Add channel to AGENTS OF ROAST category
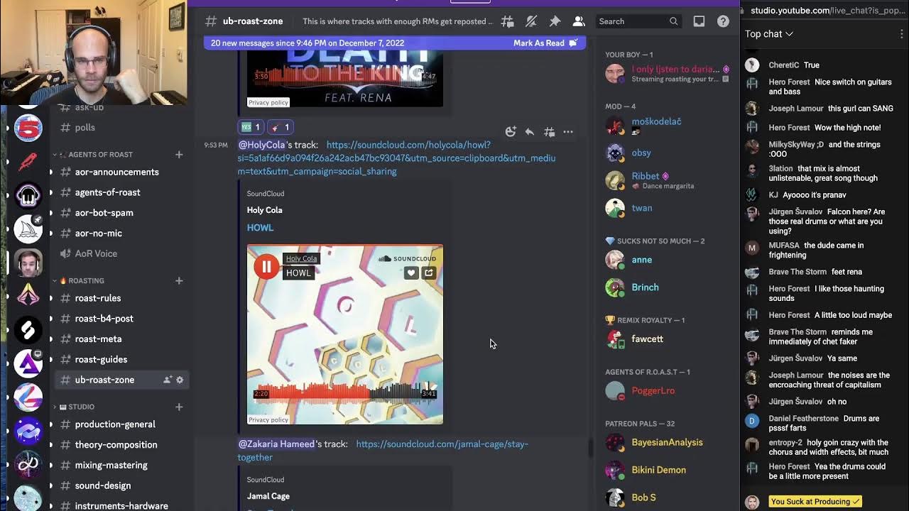The width and height of the screenshot is (909, 511). click(179, 154)
